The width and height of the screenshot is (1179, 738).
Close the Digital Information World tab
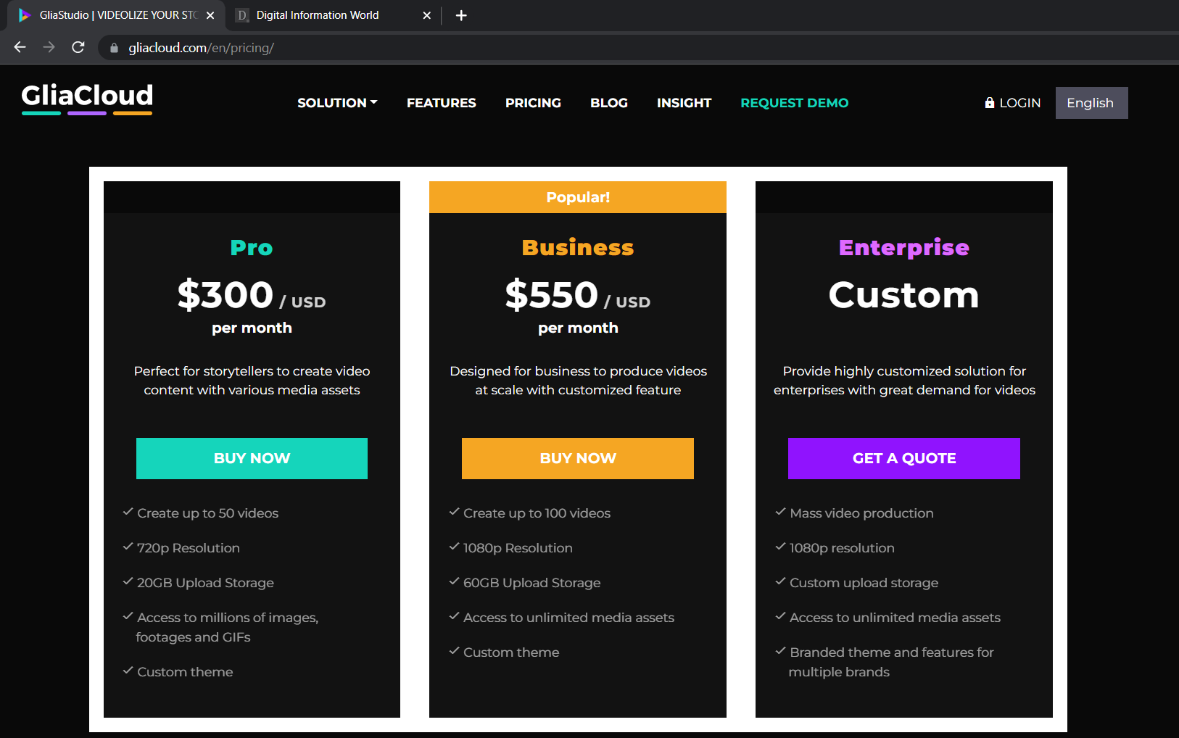(426, 15)
